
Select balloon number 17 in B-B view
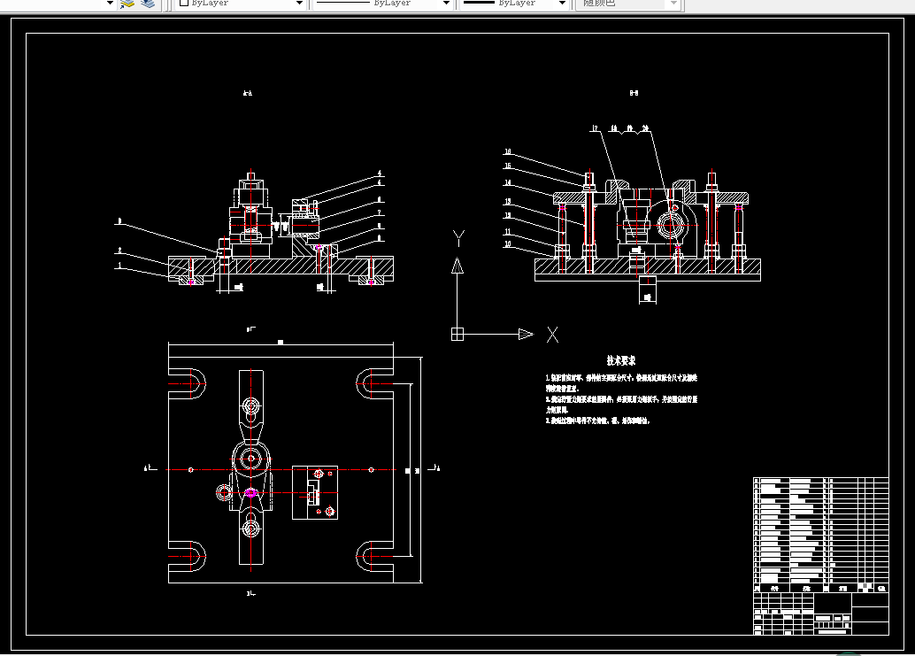coord(595,128)
